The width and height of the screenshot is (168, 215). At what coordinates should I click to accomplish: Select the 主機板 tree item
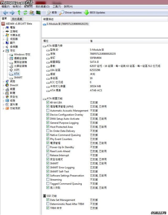(12, 31)
